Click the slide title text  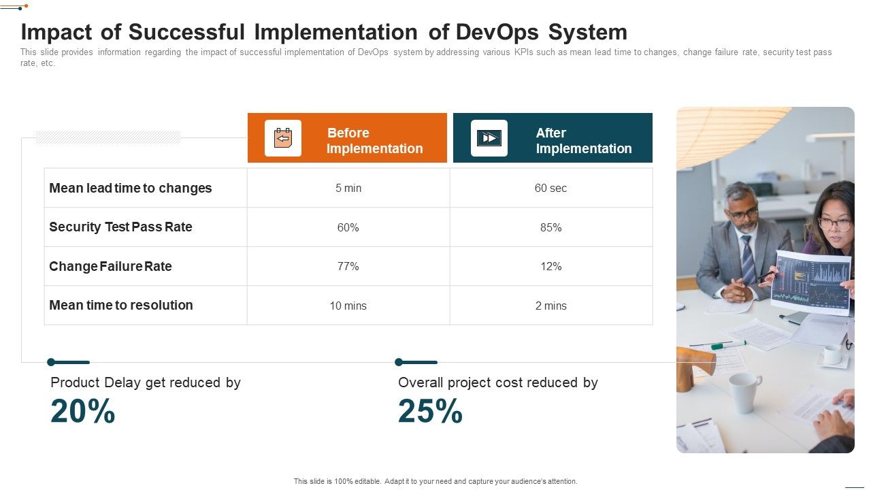click(x=324, y=32)
